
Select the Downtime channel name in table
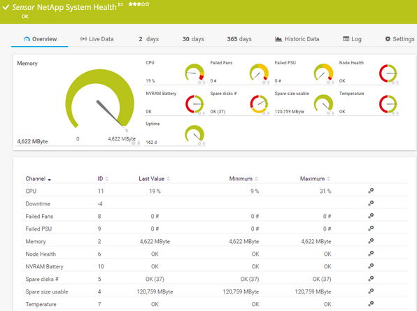(38, 203)
